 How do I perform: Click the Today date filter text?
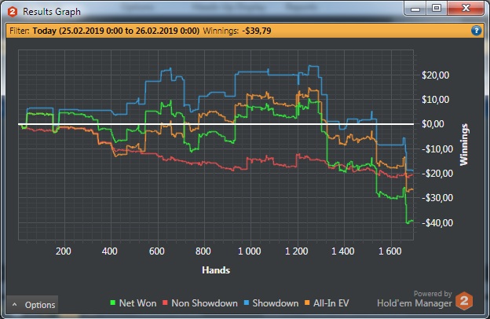pos(116,31)
